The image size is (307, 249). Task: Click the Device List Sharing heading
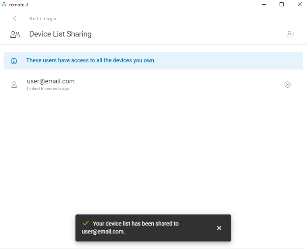(60, 34)
